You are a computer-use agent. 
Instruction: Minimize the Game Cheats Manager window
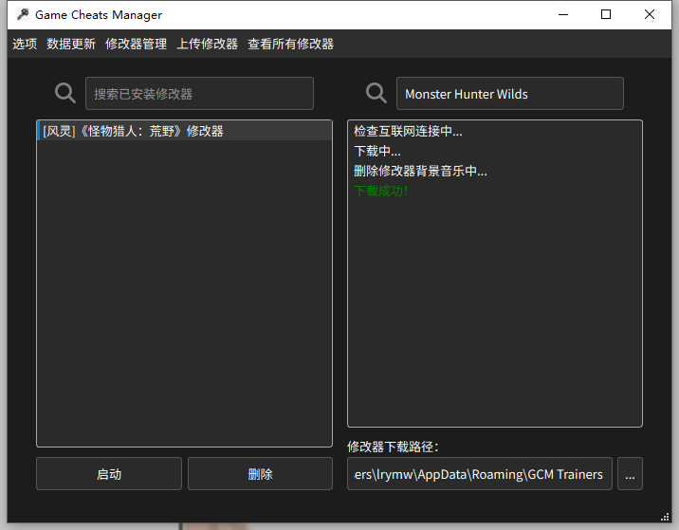(563, 14)
